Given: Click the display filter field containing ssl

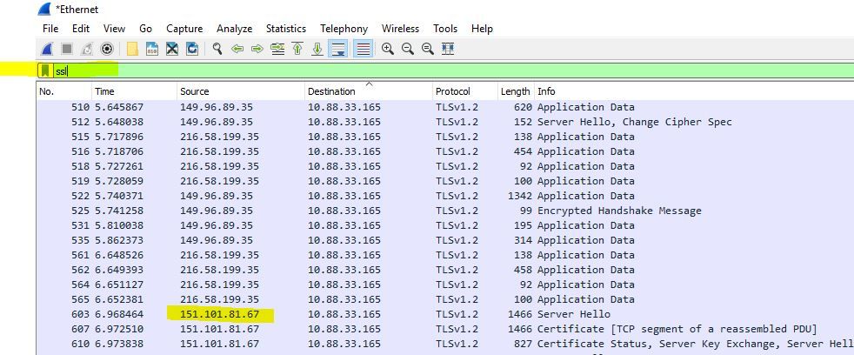Looking at the screenshot, I should (452, 70).
